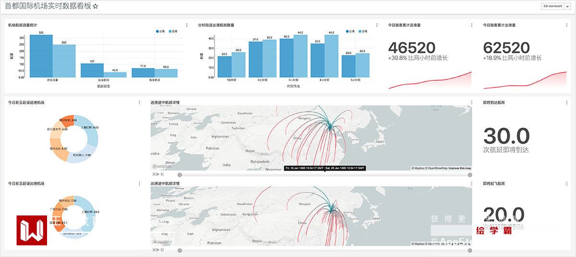Step backward on 出港途中 map timeline
Screen dimensions: 576x257
pos(154,250)
